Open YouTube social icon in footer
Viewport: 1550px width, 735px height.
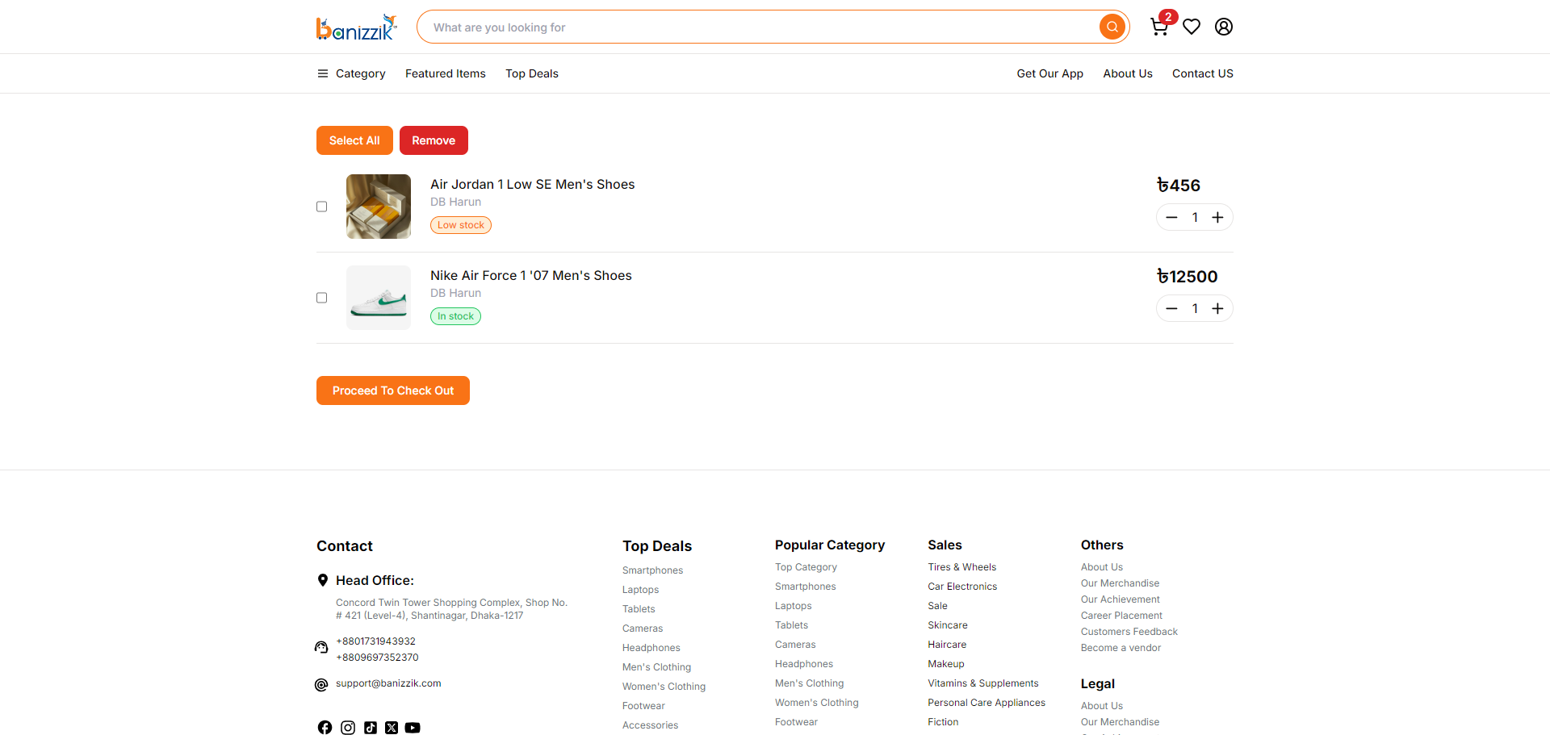click(x=413, y=728)
